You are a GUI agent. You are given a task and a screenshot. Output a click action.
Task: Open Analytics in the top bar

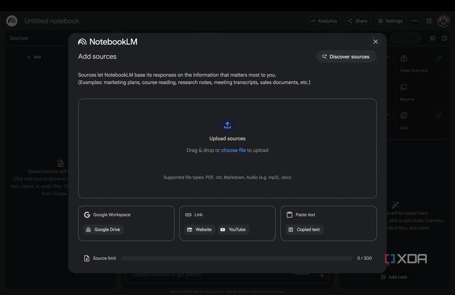tap(324, 21)
